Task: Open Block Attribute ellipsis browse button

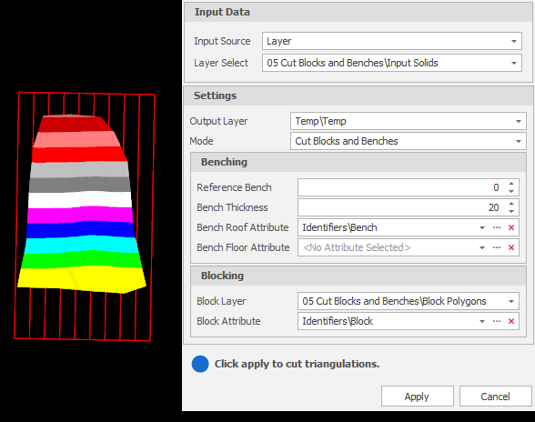Action: click(x=497, y=321)
